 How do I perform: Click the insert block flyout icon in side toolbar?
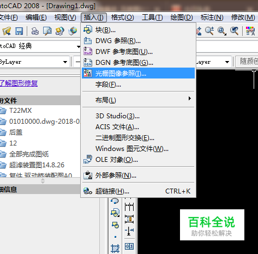point(115,213)
